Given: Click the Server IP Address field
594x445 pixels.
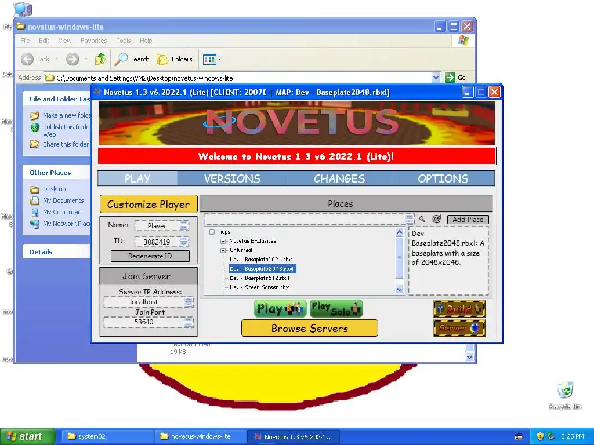Looking at the screenshot, I should point(148,302).
